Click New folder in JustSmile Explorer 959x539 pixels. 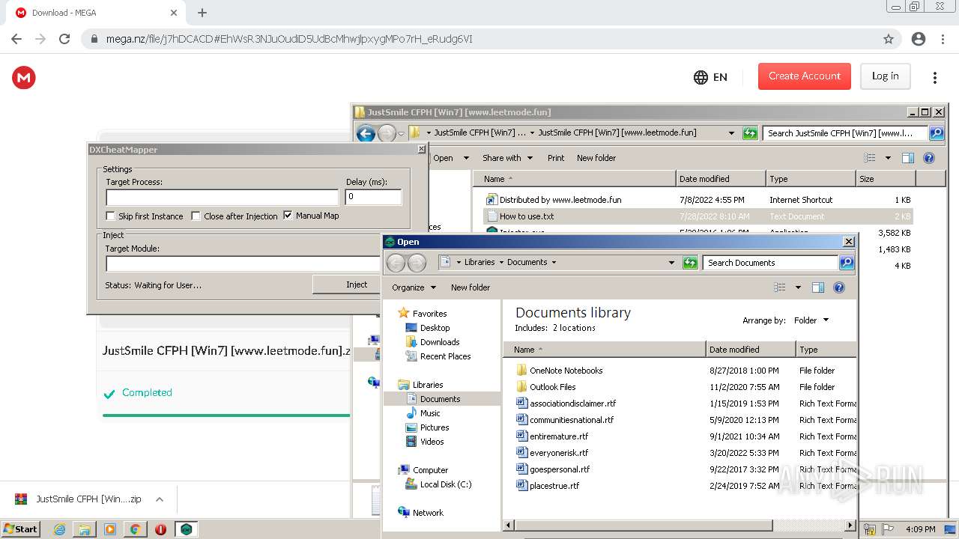(596, 158)
